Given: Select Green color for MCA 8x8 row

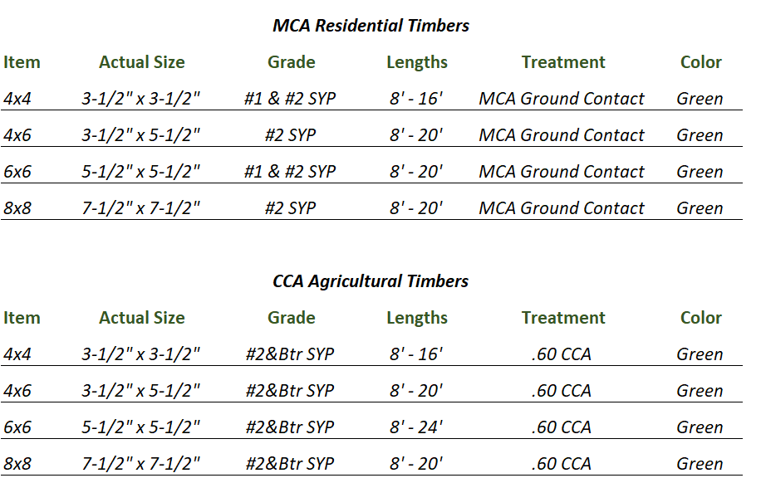Looking at the screenshot, I should coord(700,208).
